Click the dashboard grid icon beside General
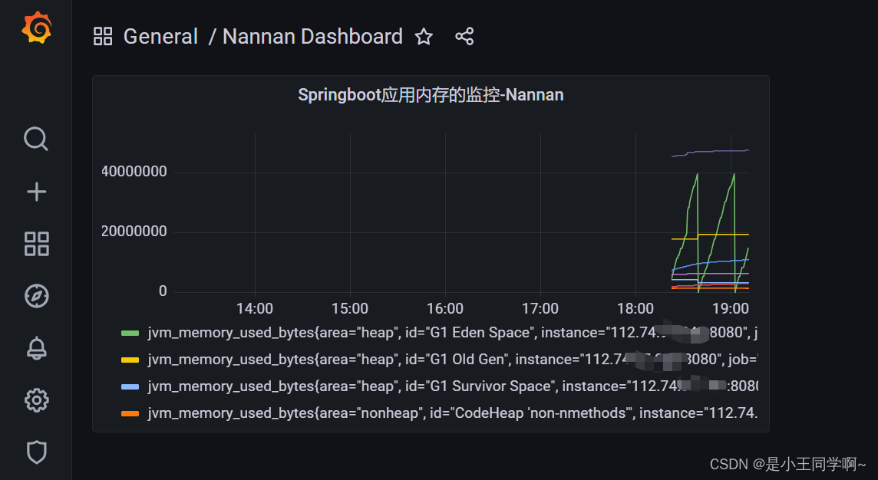Viewport: 878px width, 480px height. 103,36
